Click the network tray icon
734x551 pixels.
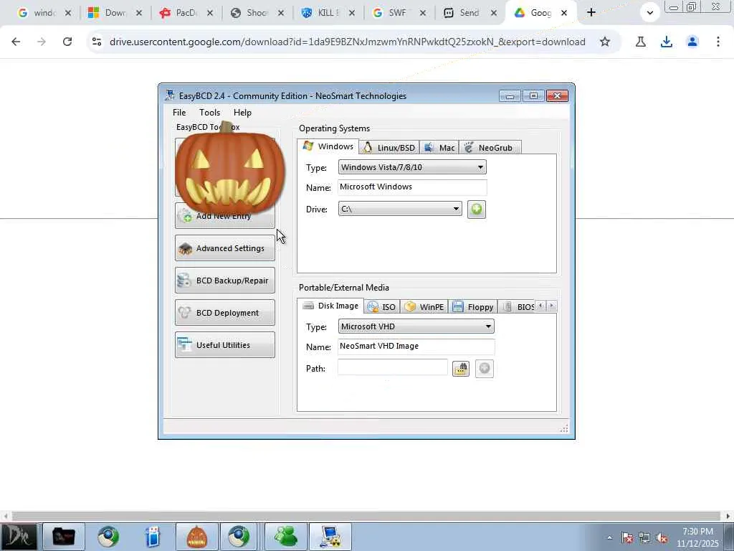click(644, 538)
